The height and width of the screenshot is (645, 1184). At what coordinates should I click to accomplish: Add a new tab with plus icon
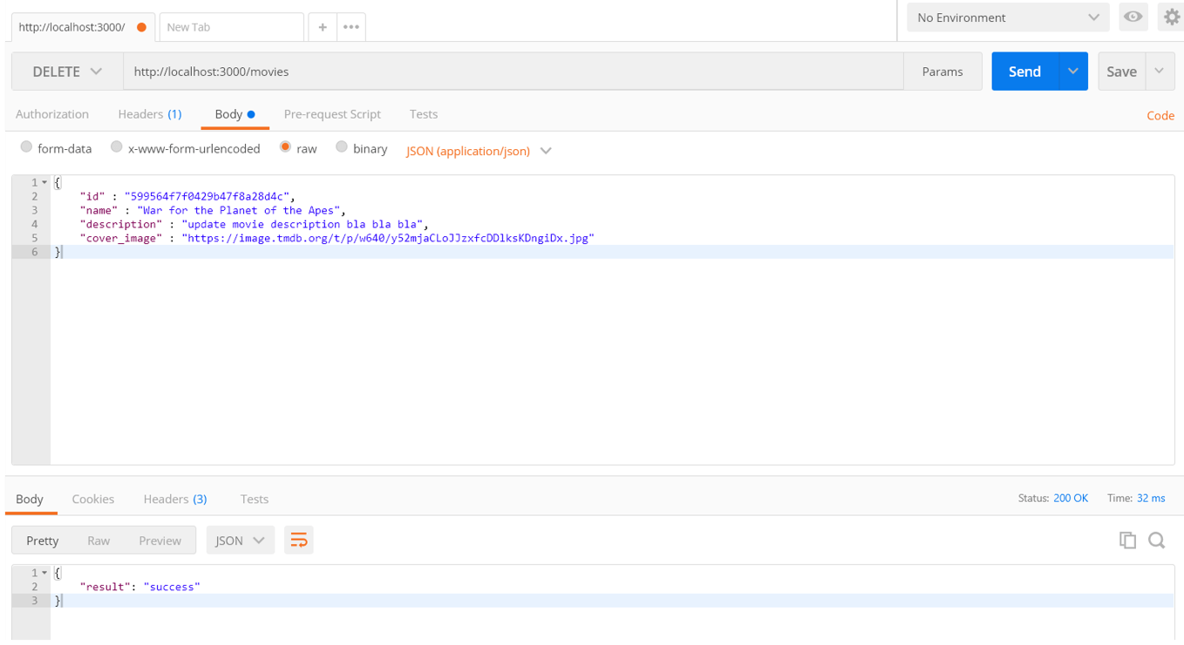pyautogui.click(x=323, y=27)
